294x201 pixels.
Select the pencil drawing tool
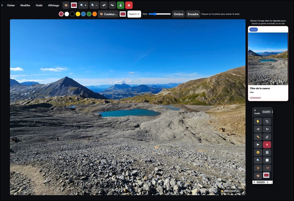[258, 137]
